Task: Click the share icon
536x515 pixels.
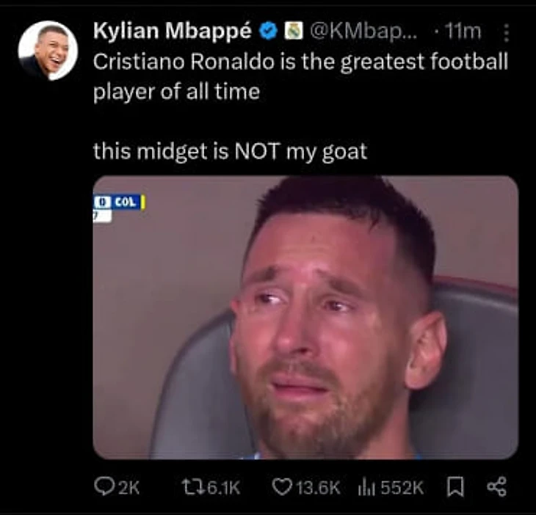Action: click(x=496, y=486)
